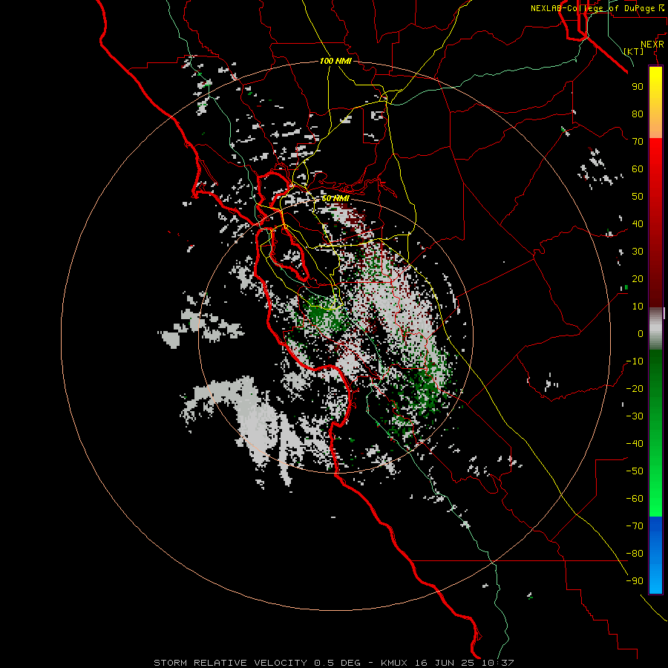Click the positive 20 scale label

tap(638, 278)
